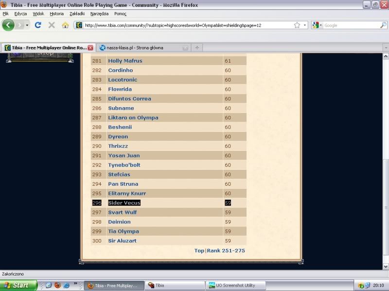Screen dimensions: 389x291
Task: Click the first Quick Launch icon
Action: pyautogui.click(x=49, y=285)
